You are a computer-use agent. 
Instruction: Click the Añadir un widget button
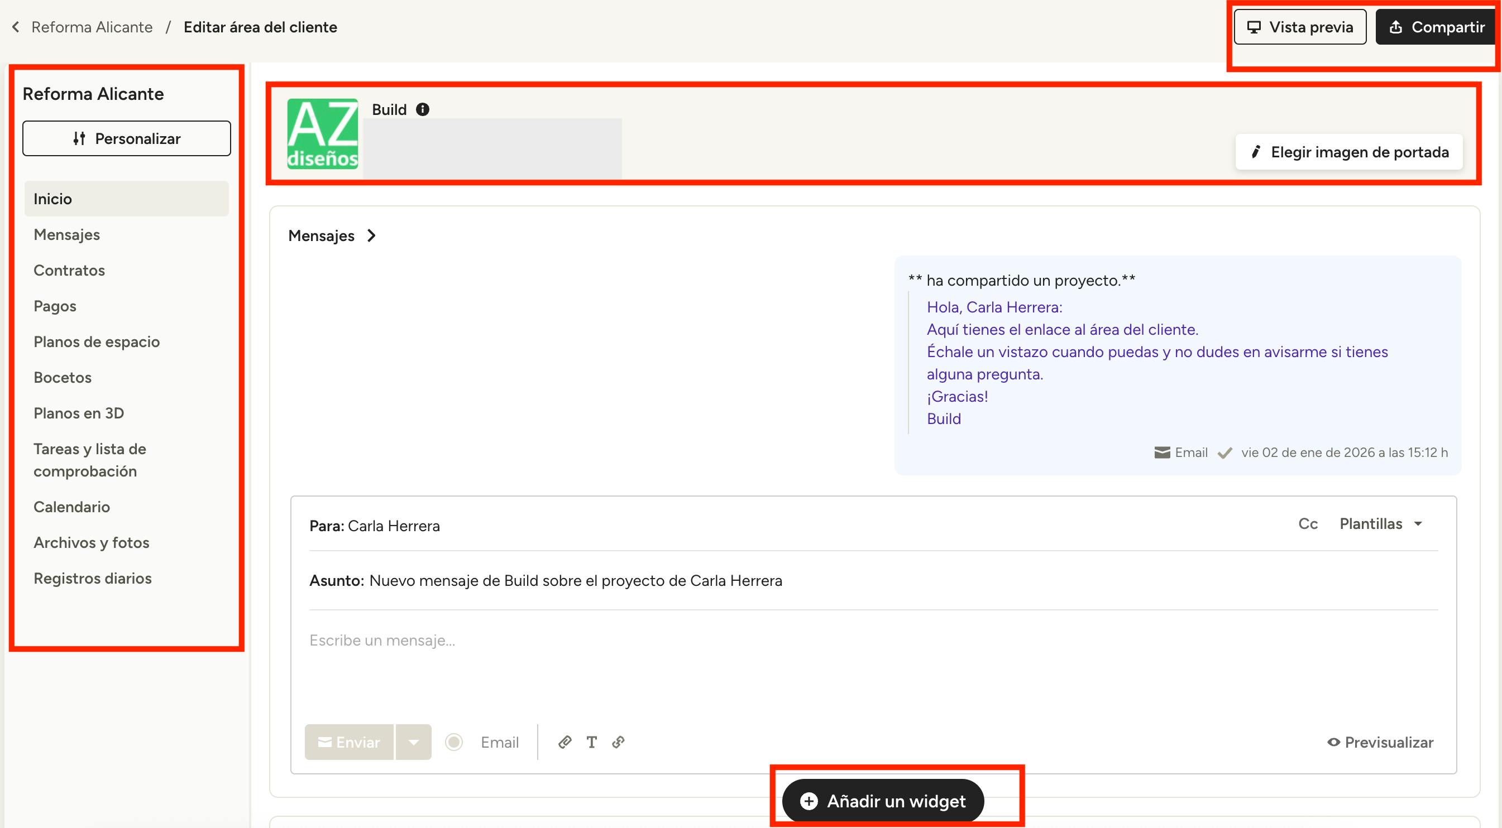pos(883,801)
